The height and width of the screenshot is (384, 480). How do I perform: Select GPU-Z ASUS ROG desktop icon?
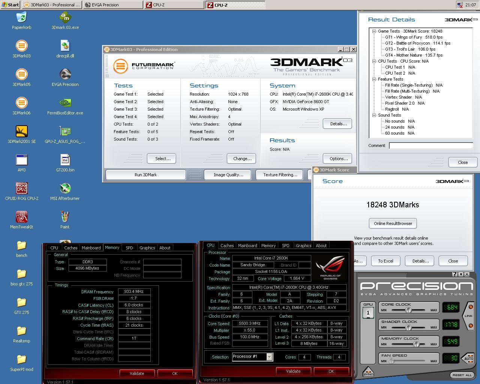(x=65, y=135)
